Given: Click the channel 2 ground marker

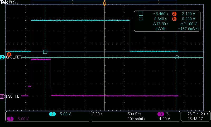Looking at the screenshot, I should coord(2,57).
